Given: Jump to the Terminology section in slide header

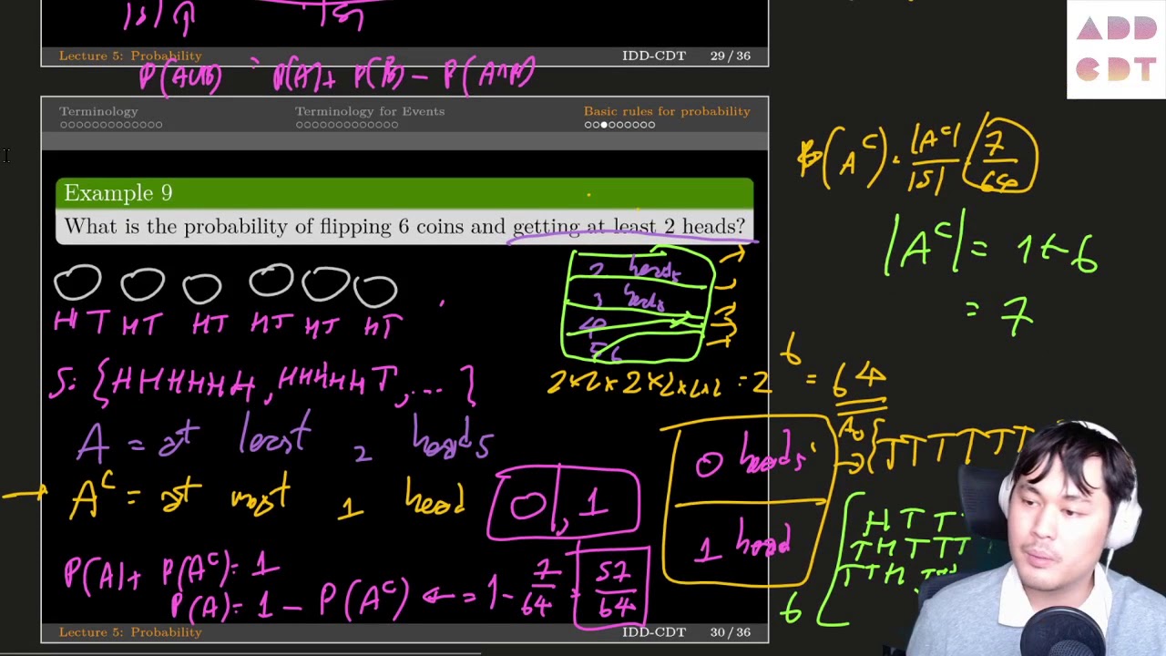Looking at the screenshot, I should pyautogui.click(x=98, y=111).
